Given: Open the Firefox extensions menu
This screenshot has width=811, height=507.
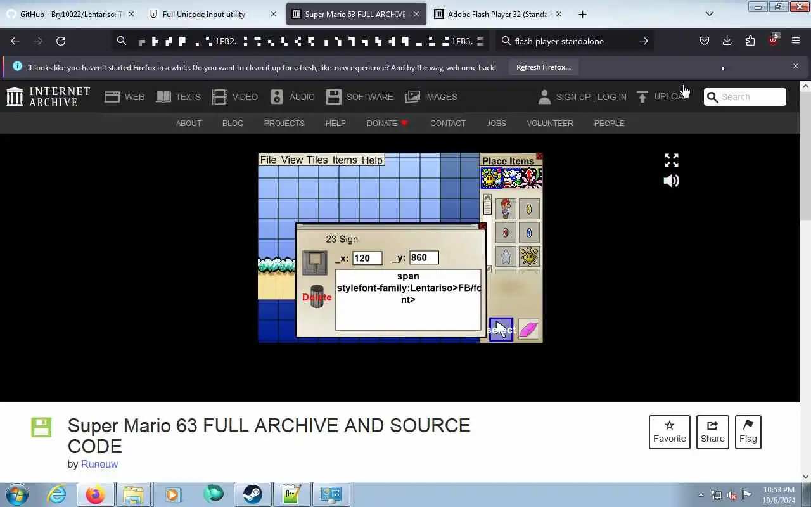Looking at the screenshot, I should [750, 41].
